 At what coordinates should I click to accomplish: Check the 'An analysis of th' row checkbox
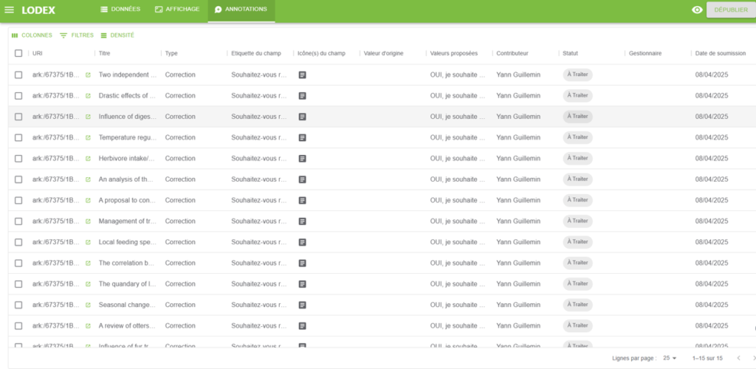tap(18, 179)
